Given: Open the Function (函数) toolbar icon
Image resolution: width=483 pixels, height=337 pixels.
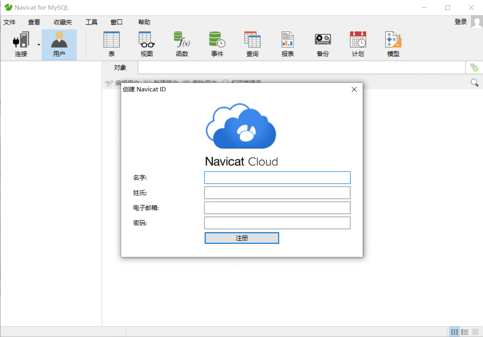Looking at the screenshot, I should point(182,45).
